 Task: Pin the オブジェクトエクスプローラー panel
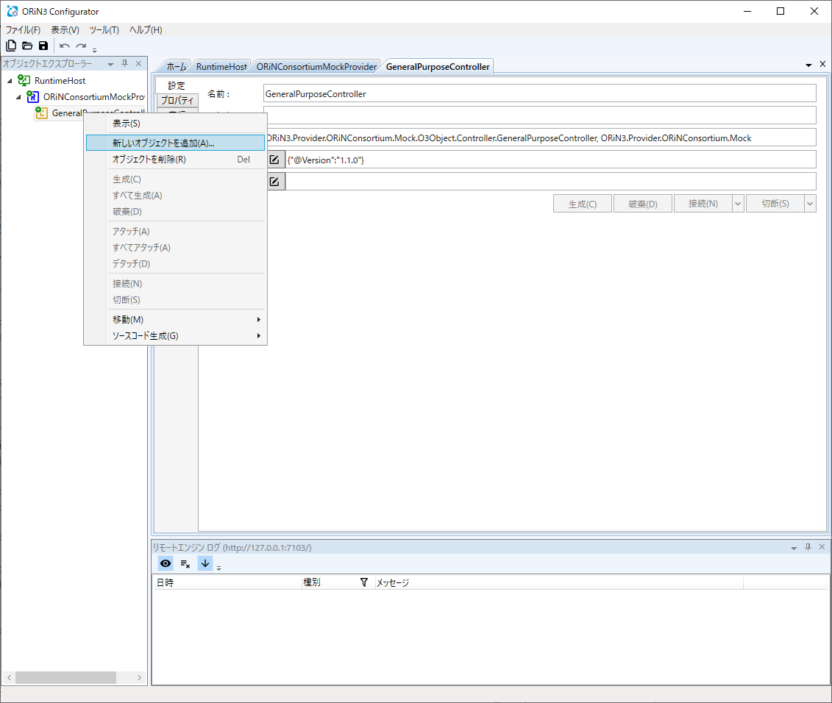(x=125, y=64)
